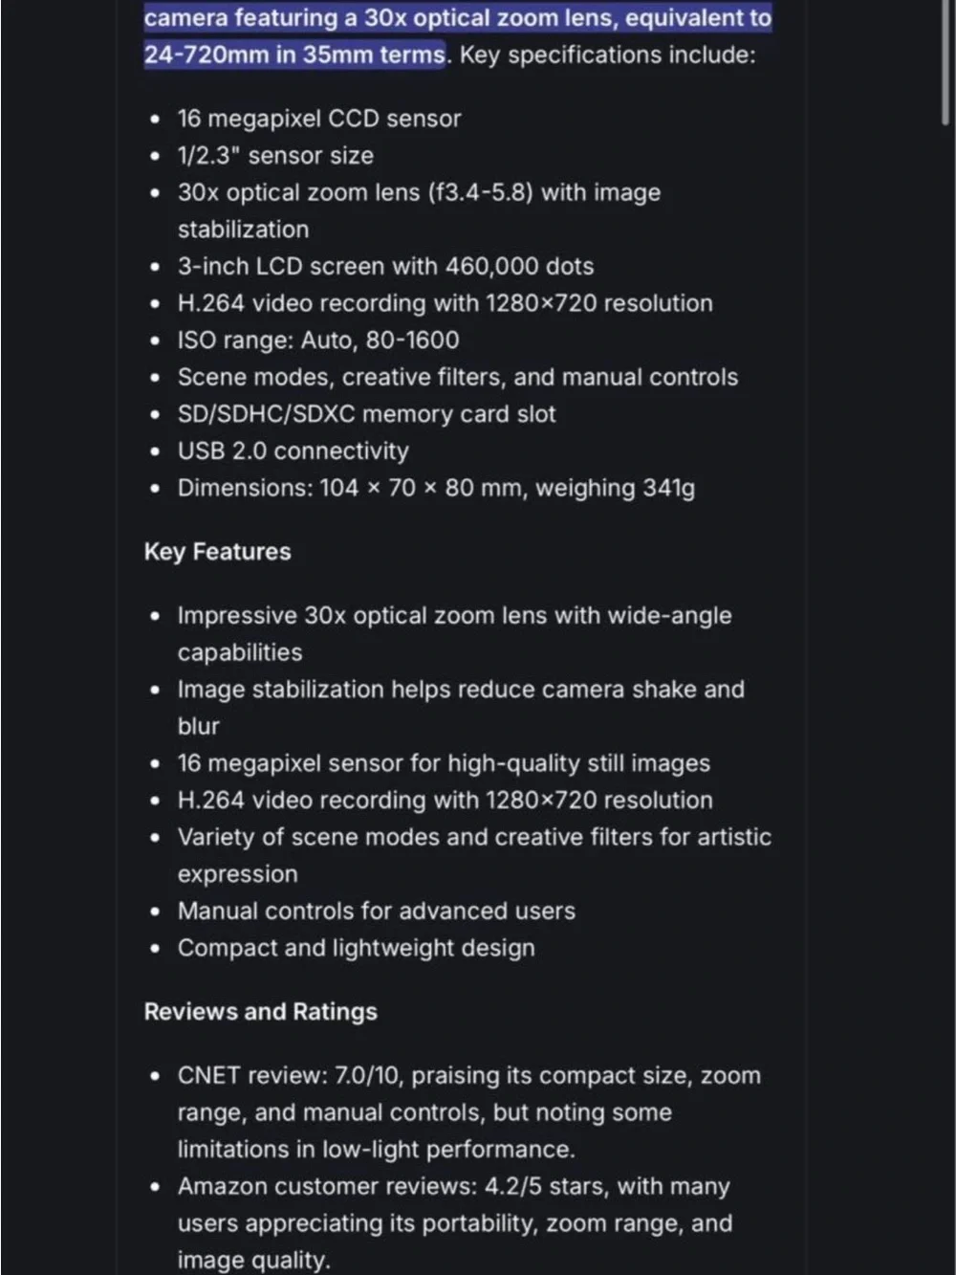
Task: Select the "16 megapixel CCD sensor" bullet
Action: pos(319,119)
